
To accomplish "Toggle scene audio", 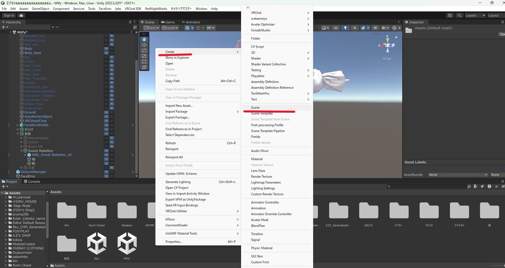I will point(354,28).
